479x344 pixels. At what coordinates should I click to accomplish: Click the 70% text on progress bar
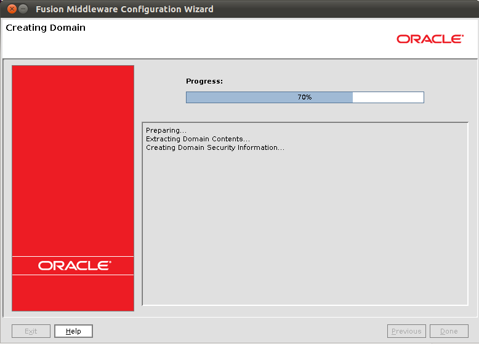(304, 98)
